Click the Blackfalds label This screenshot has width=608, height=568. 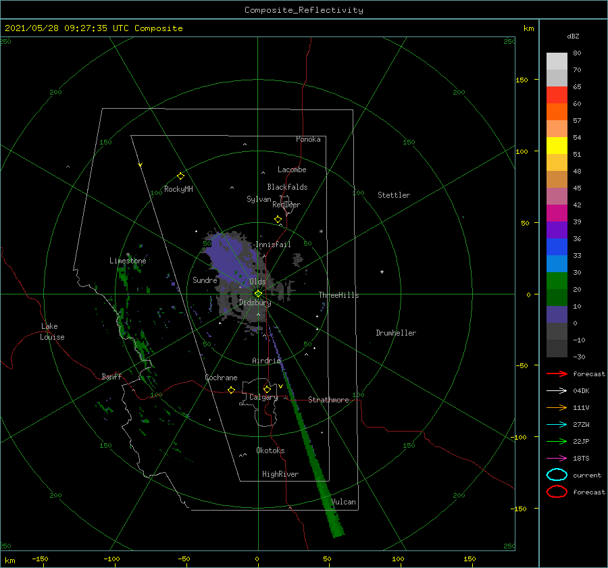pos(287,187)
